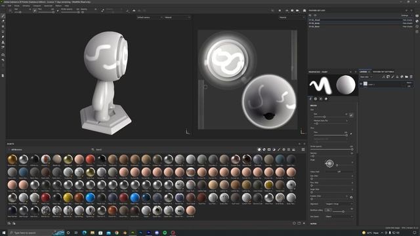Add a new paint layer
Screen dimensions: 420x236
point(392,77)
